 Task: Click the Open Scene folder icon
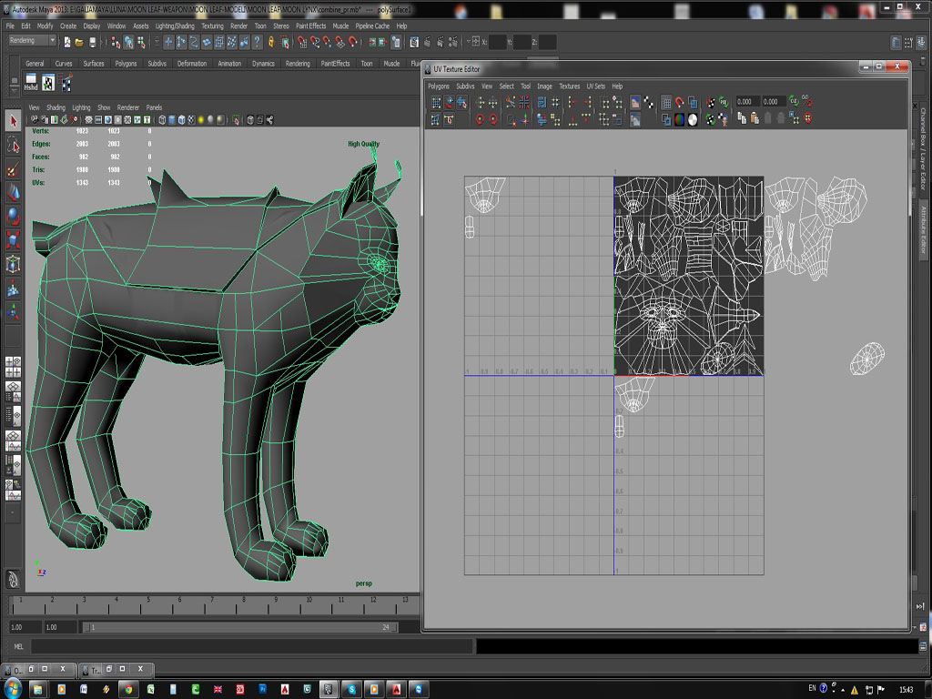tap(79, 42)
